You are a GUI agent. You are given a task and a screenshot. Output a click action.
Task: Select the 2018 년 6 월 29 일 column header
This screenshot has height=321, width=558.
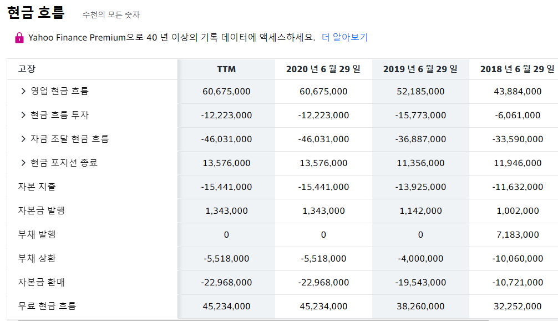(518, 69)
